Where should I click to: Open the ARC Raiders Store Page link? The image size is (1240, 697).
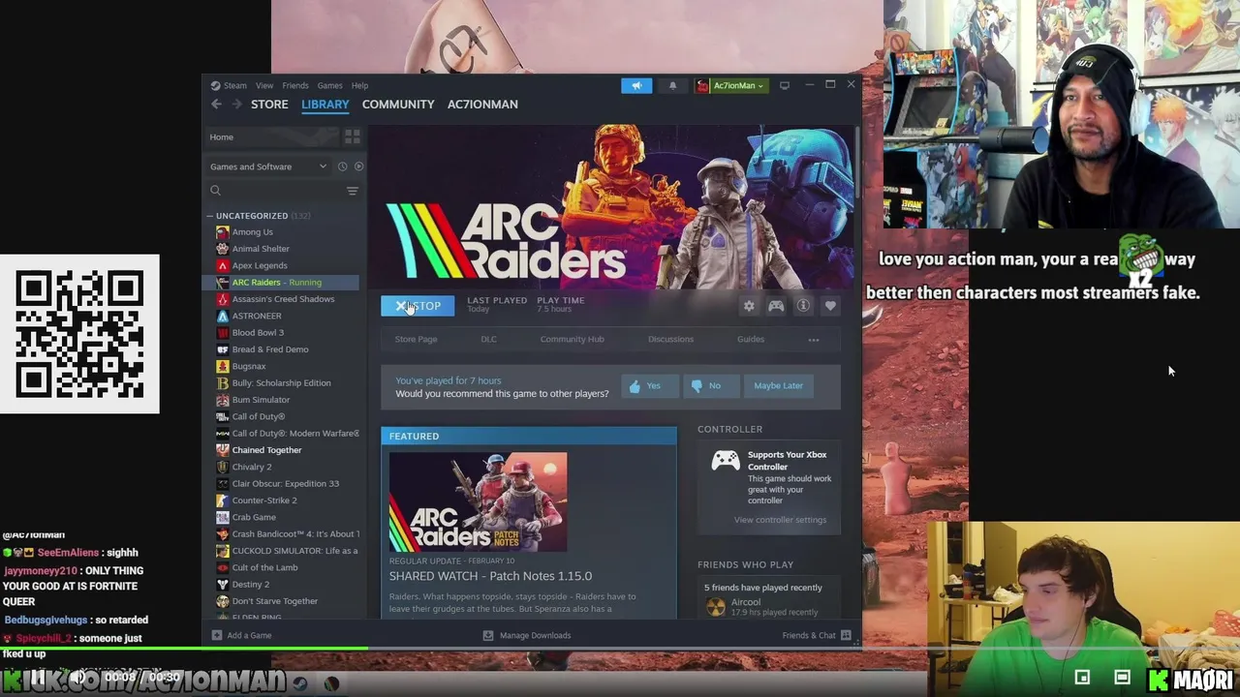coord(416,340)
